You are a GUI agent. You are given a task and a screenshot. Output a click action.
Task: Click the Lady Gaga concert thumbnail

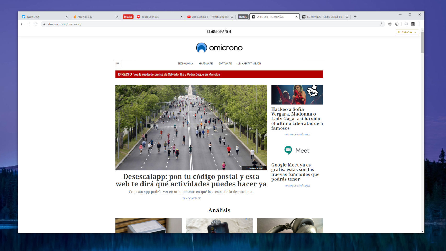(x=297, y=95)
